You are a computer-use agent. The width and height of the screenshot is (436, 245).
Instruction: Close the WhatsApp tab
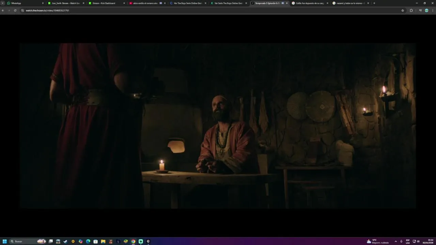pyautogui.click(x=43, y=3)
